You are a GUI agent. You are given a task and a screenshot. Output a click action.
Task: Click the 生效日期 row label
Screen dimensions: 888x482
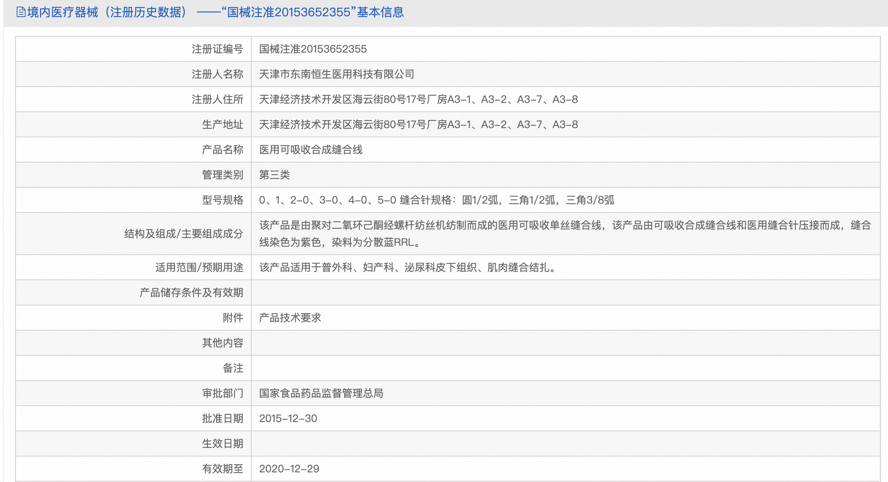[x=222, y=443]
